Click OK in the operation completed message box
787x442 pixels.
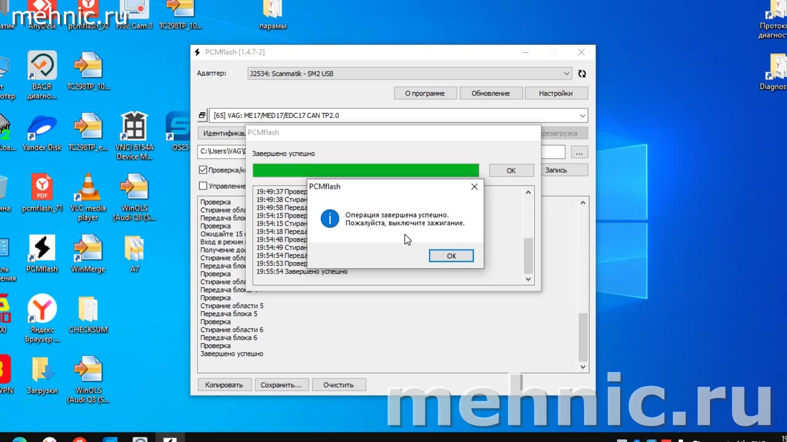tap(451, 256)
